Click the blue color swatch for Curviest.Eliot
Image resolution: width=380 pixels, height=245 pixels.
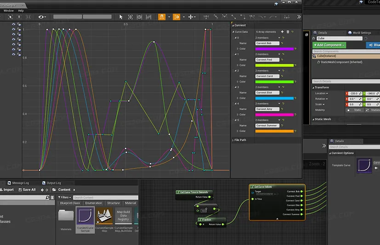click(x=274, y=98)
